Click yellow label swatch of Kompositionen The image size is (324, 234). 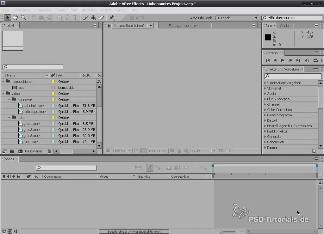click(53, 82)
